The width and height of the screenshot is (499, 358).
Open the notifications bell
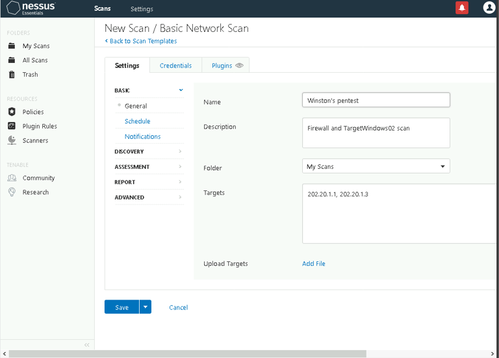(x=462, y=8)
